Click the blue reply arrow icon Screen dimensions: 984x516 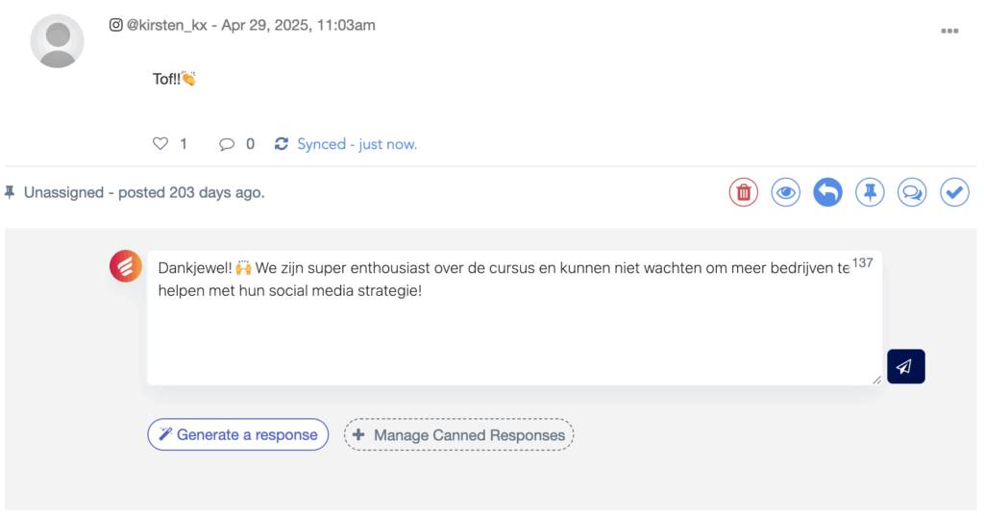click(x=827, y=193)
